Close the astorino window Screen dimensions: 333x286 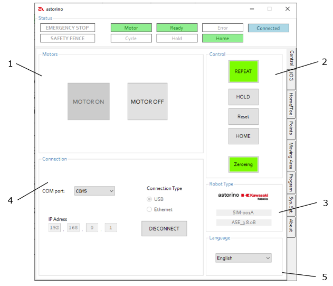point(288,9)
